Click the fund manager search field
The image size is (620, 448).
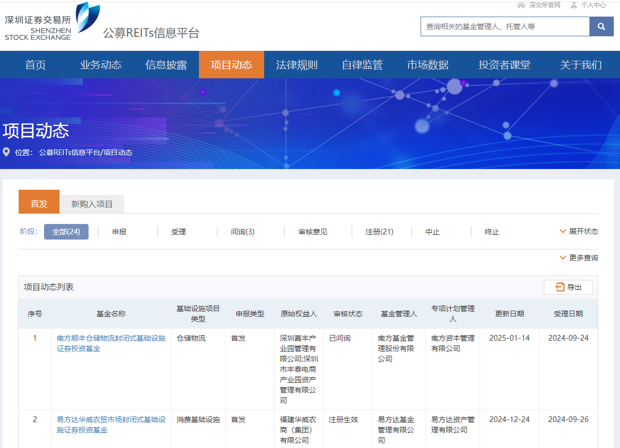click(505, 26)
